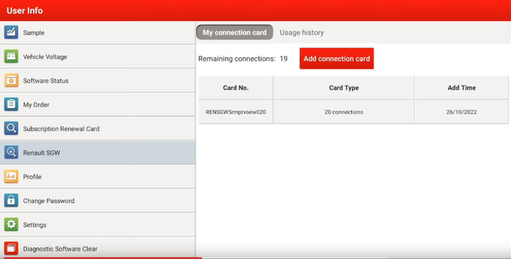The height and width of the screenshot is (259, 511).
Task: Click the Card Type column header
Action: [344, 88]
